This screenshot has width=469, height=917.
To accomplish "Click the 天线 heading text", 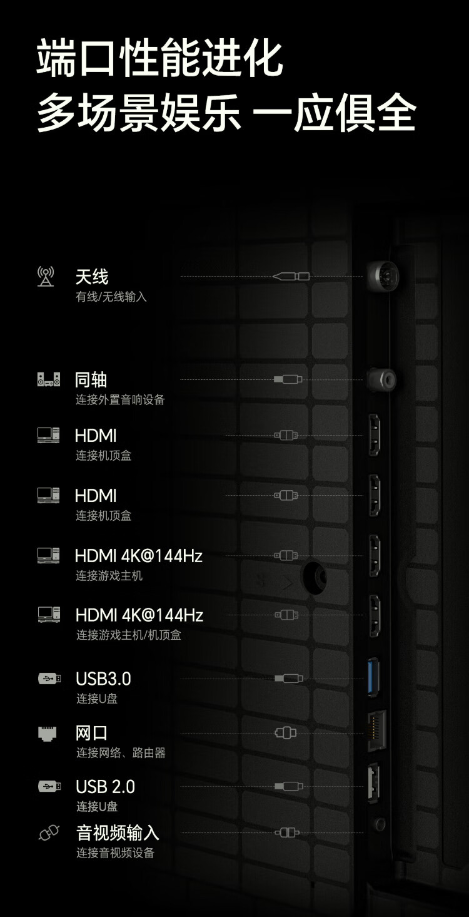I will point(92,276).
